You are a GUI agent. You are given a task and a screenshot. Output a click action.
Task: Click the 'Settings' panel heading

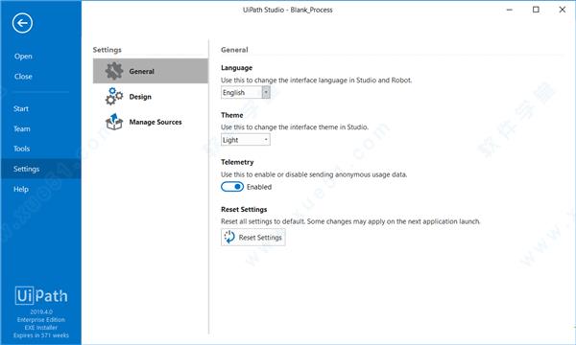point(107,50)
